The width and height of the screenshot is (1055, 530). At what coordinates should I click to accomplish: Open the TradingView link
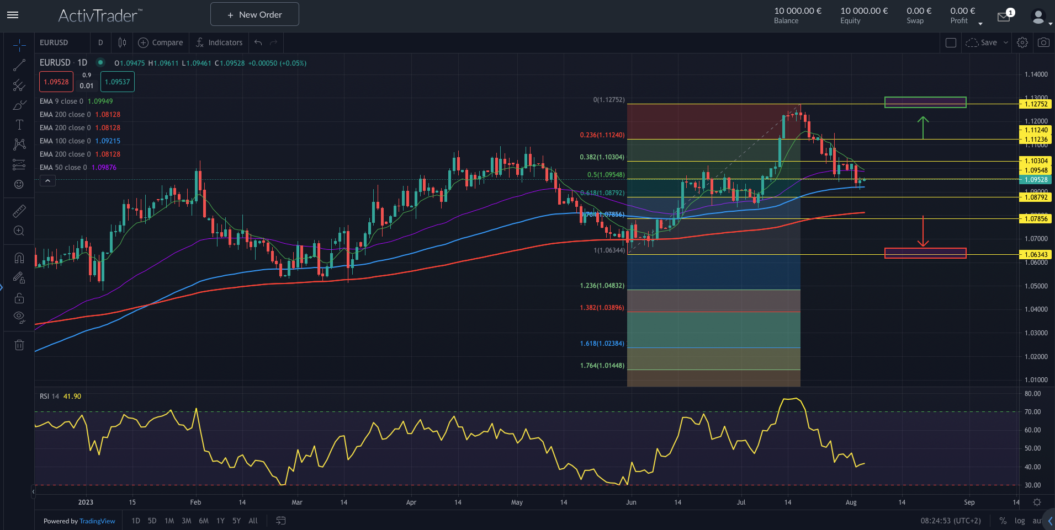[x=97, y=521]
